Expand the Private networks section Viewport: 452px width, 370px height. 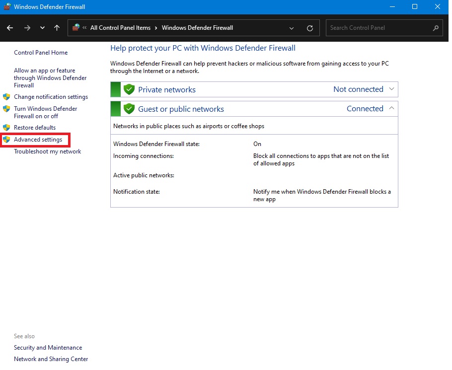pos(391,89)
